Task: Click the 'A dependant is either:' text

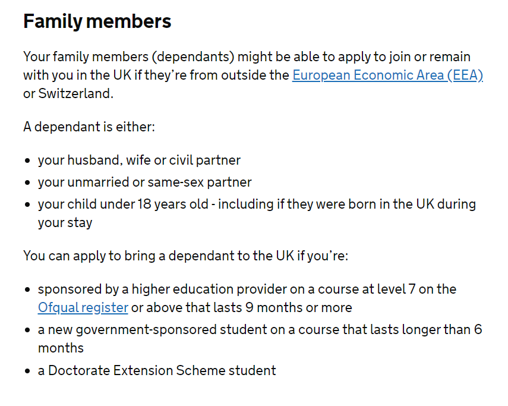Action: 89,127
